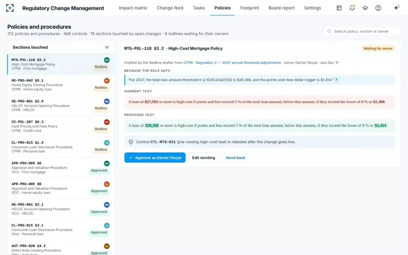
Task: Click the struck-through $27,592 in the current text
Action: 151,102
